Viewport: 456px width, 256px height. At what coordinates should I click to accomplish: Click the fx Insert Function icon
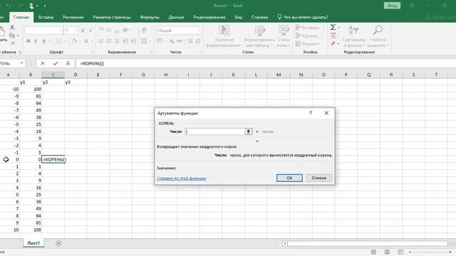tap(68, 63)
